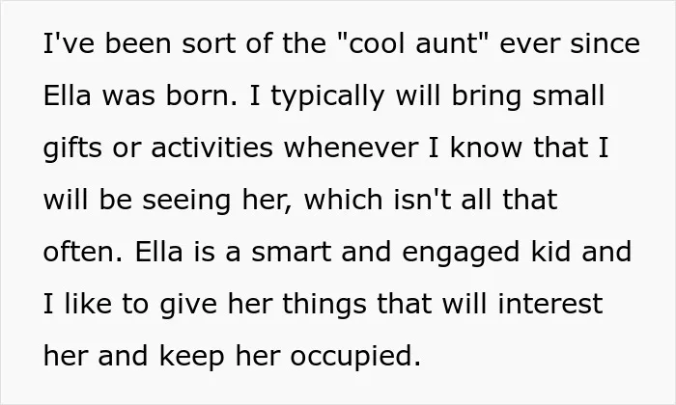676x405 pixels.
Task: Click the word "which" on fourth line
Action: point(344,200)
